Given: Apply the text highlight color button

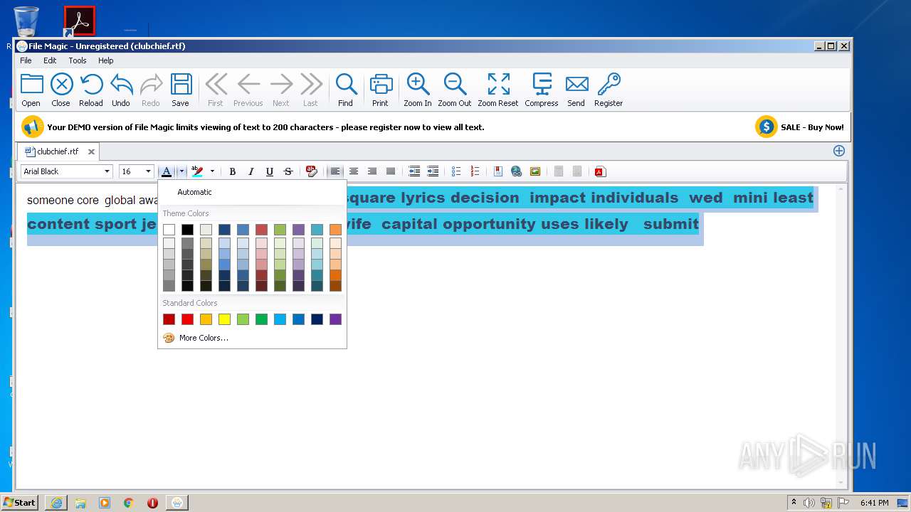Looking at the screenshot, I should point(198,171).
